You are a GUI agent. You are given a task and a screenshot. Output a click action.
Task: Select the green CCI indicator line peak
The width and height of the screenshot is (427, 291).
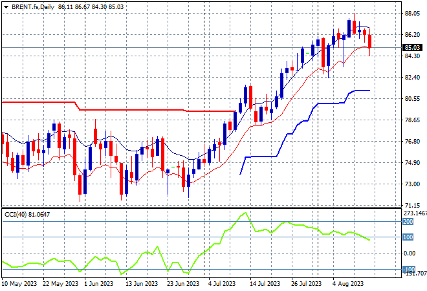245,213
